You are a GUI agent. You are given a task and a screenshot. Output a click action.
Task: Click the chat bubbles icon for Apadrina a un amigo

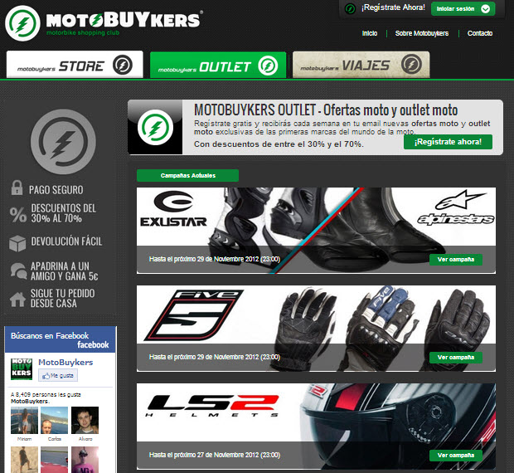click(19, 271)
